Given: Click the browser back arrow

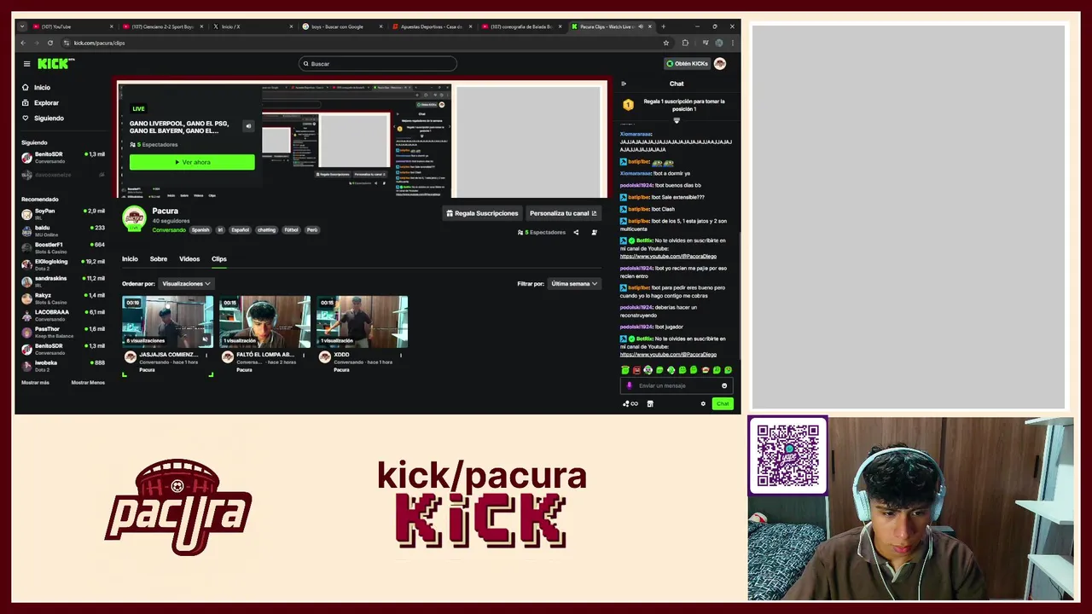Looking at the screenshot, I should point(23,43).
